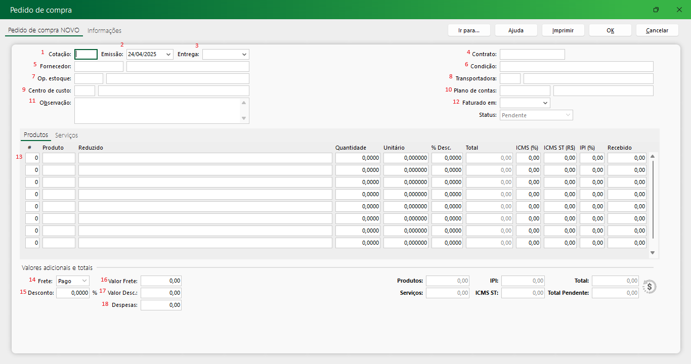Select the Produtos tab
The image size is (691, 364).
point(36,135)
